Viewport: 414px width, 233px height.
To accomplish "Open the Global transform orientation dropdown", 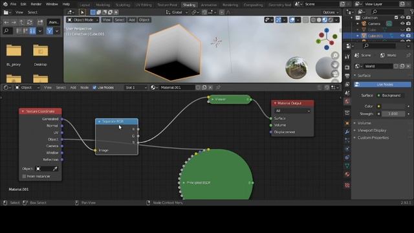I will click(177, 12).
